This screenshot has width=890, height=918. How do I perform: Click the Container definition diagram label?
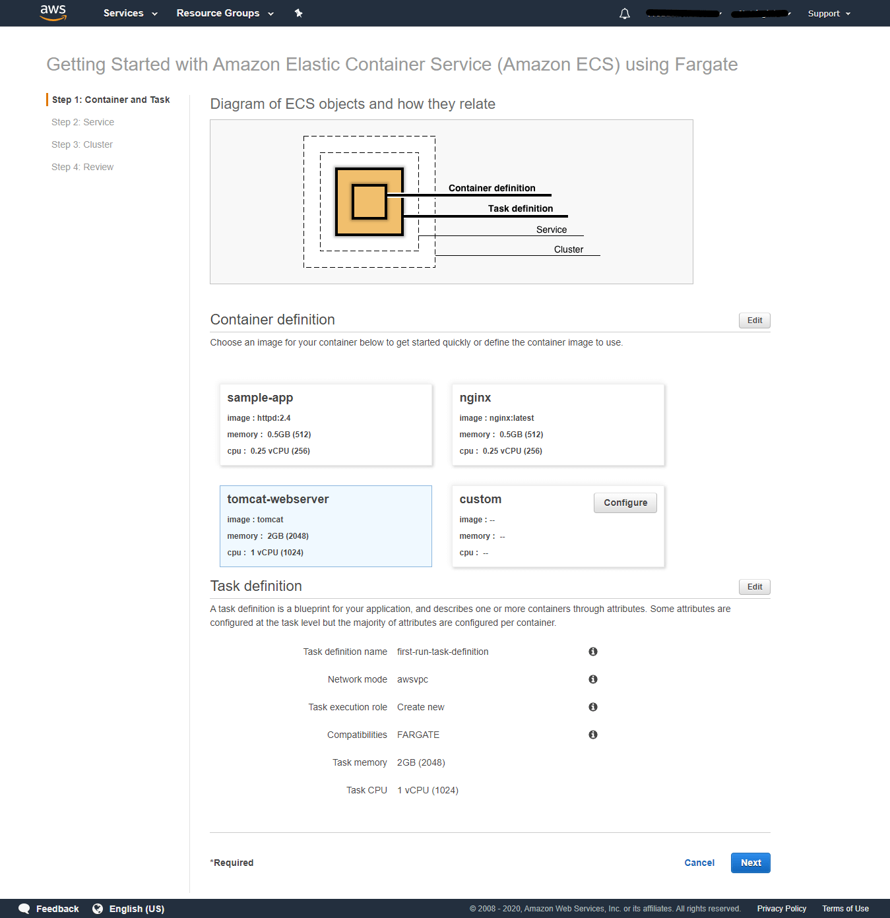pos(492,188)
